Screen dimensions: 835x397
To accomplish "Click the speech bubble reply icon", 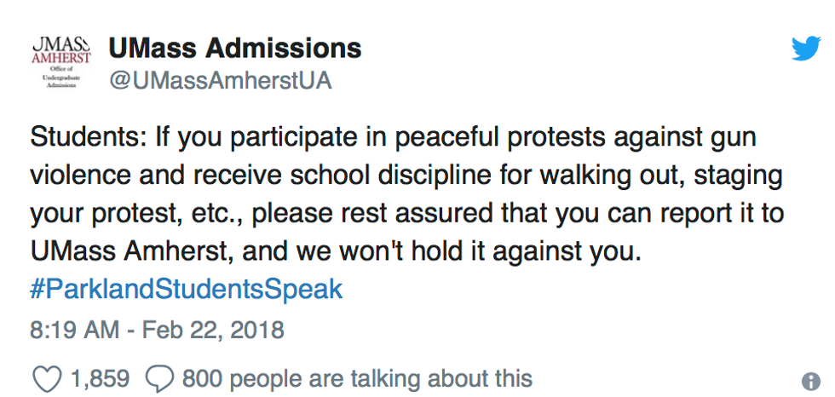I will (160, 377).
